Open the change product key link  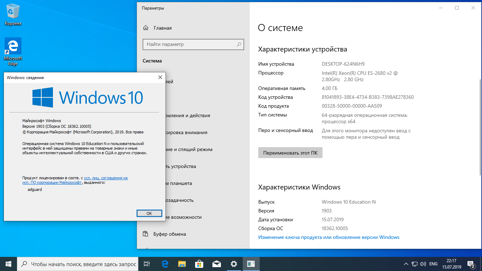pyautogui.click(x=329, y=237)
